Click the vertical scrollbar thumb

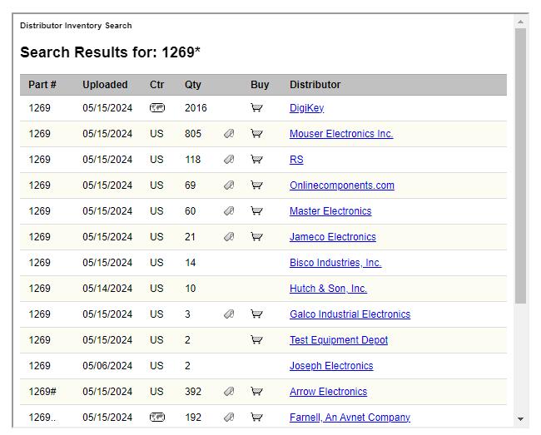pos(520,166)
